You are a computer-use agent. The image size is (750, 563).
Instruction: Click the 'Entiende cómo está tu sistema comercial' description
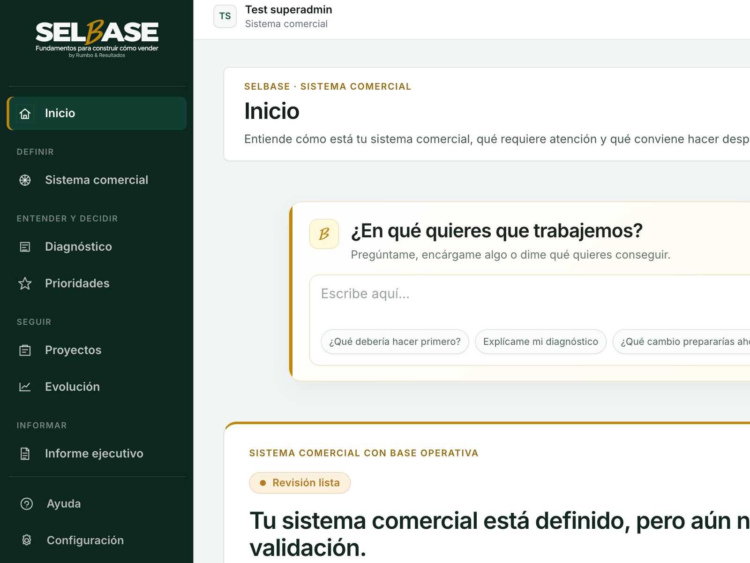497,139
